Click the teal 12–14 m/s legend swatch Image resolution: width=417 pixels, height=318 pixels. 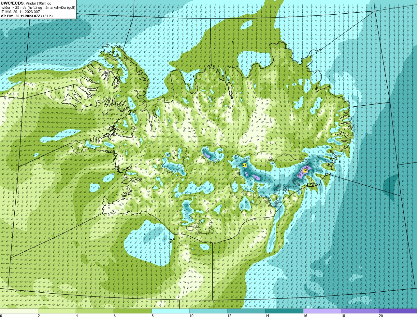(x=246, y=311)
